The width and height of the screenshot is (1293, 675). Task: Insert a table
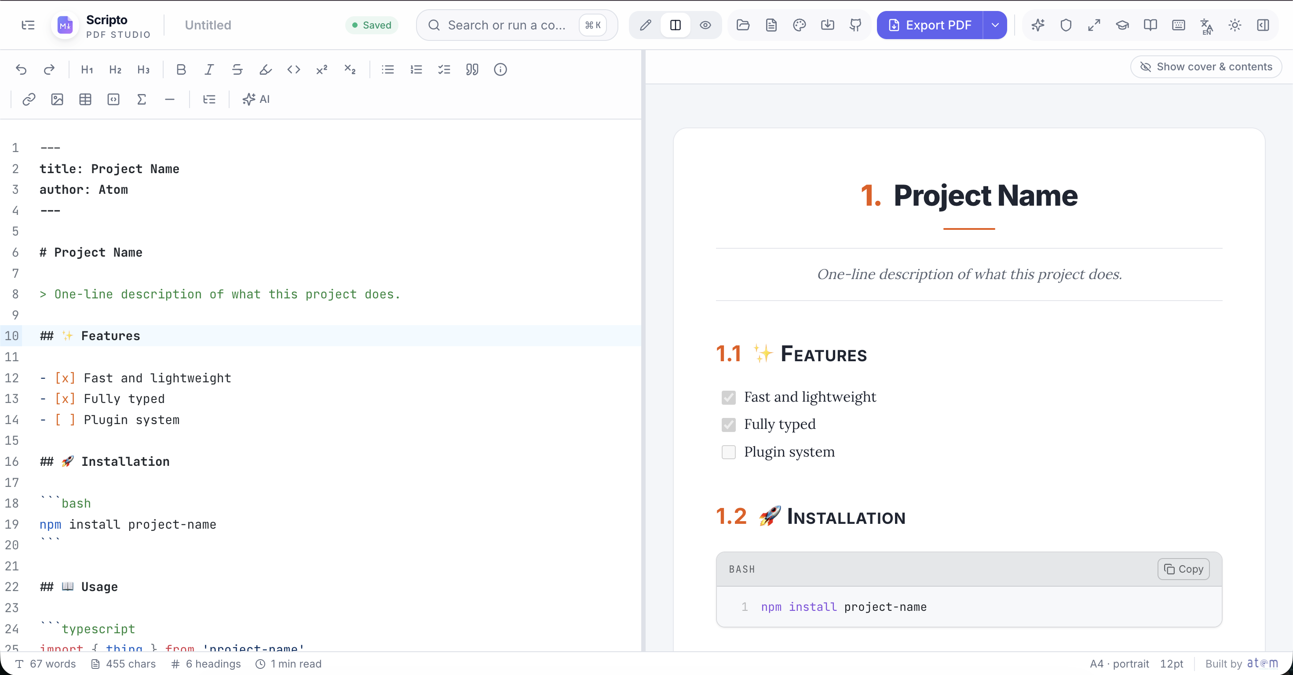pyautogui.click(x=85, y=99)
